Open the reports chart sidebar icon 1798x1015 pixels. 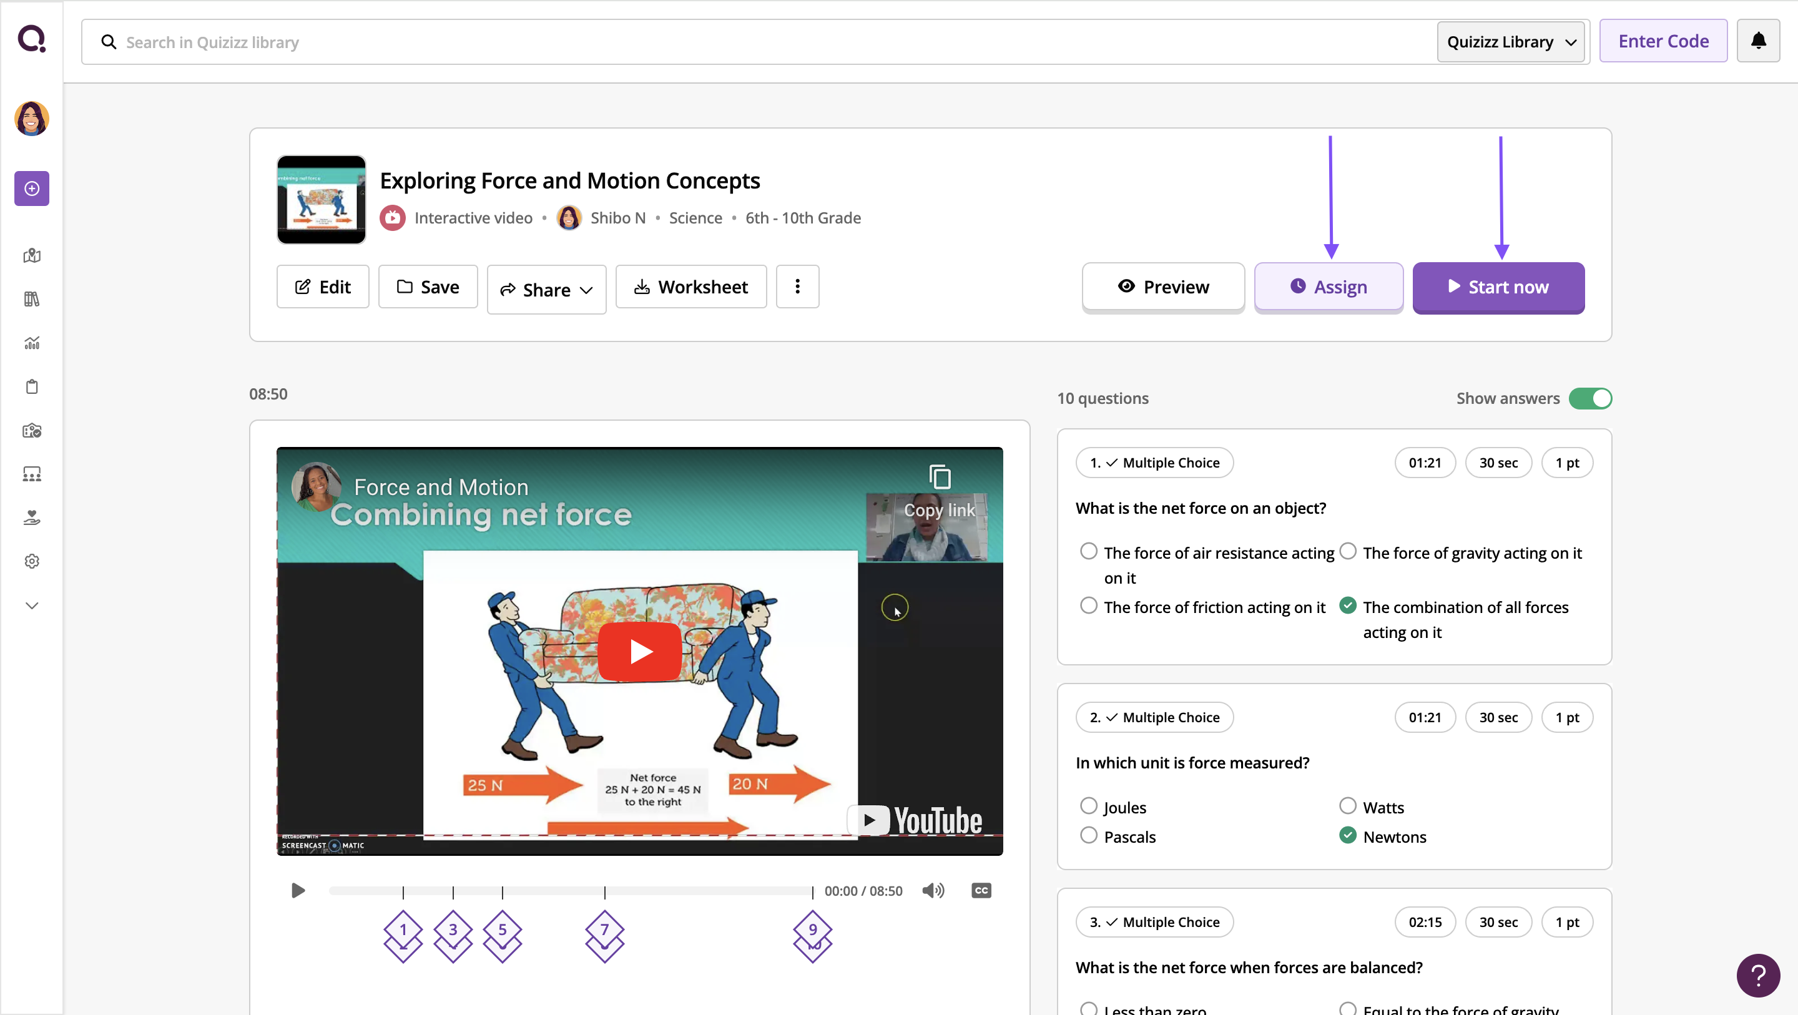click(x=31, y=343)
